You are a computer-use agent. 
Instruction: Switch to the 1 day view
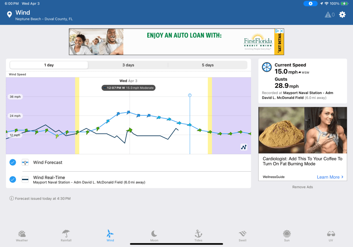pos(49,65)
